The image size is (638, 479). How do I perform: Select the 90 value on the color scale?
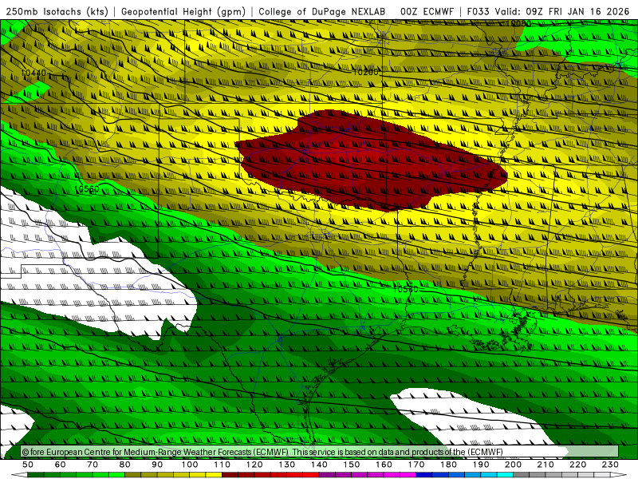coord(157,465)
